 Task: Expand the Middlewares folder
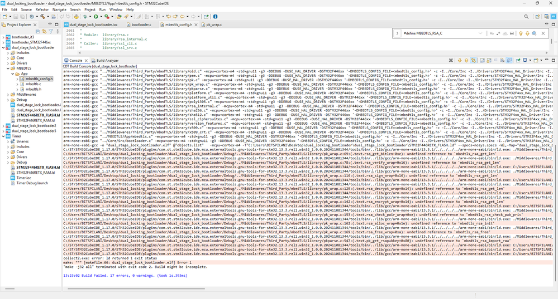tap(8, 95)
